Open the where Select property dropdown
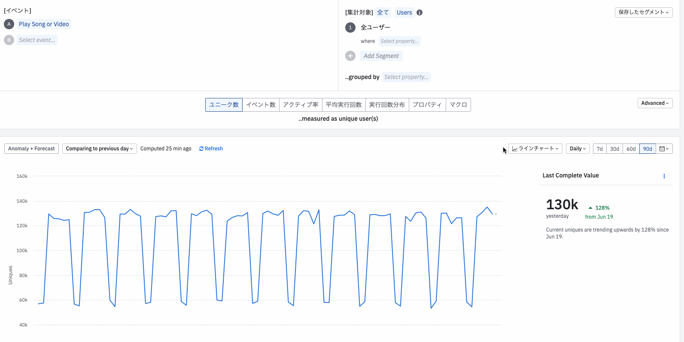The image size is (684, 342). click(x=399, y=41)
